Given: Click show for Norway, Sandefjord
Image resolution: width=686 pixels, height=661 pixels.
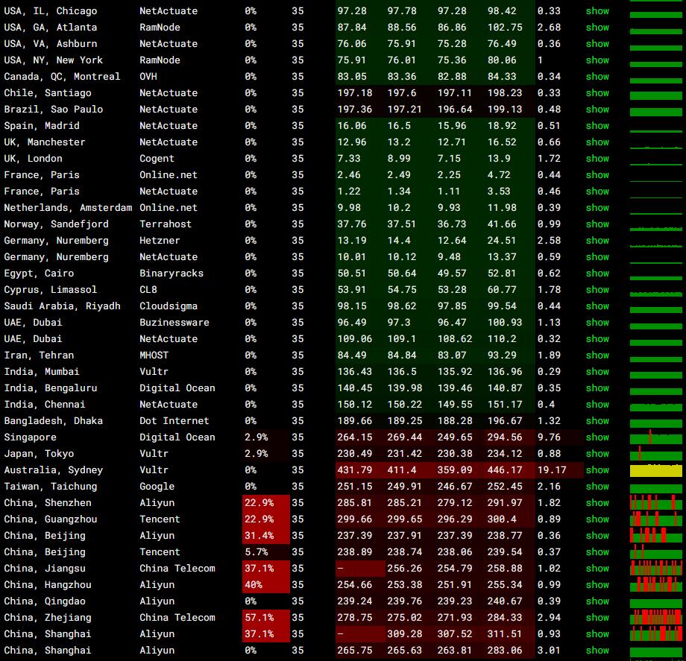Looking at the screenshot, I should click(x=597, y=224).
